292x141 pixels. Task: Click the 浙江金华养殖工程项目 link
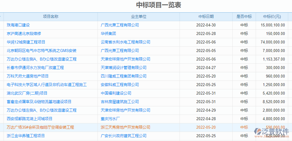[x=26, y=136]
